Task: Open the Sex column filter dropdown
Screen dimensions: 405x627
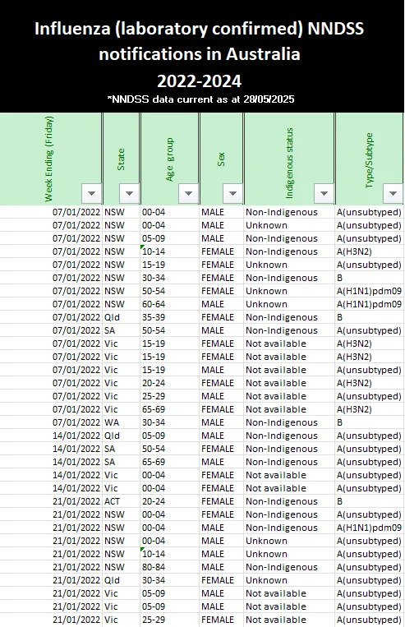Action: (232, 194)
